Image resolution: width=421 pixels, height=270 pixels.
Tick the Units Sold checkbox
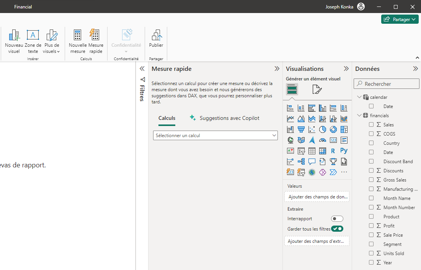tap(371, 253)
